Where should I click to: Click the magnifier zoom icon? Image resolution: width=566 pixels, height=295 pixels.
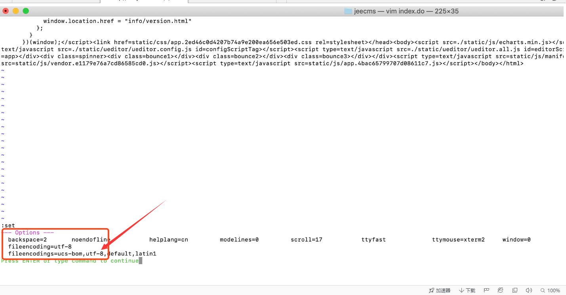[543, 290]
